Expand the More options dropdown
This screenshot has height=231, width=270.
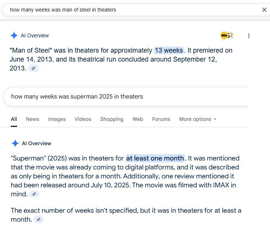[x=198, y=119]
